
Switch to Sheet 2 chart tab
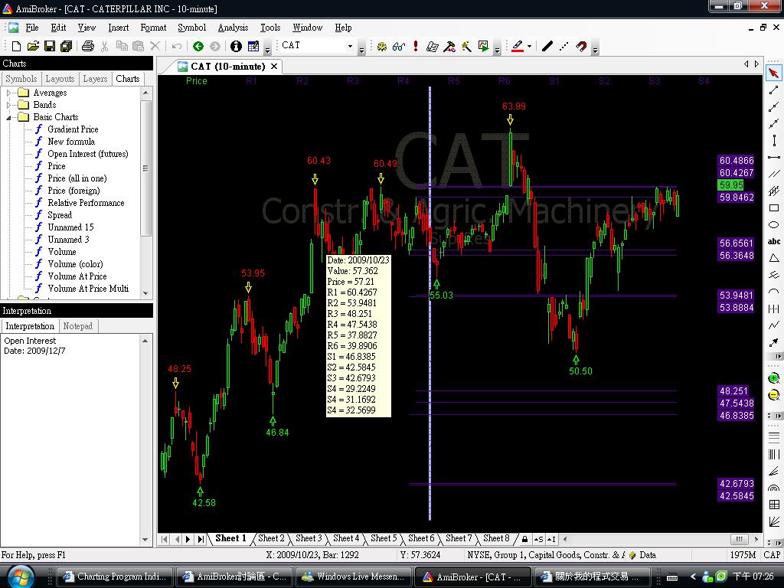coord(271,538)
